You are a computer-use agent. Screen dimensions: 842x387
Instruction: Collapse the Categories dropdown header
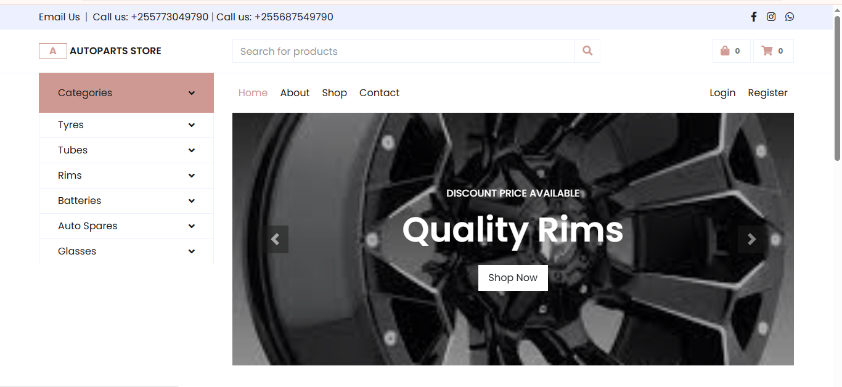point(126,93)
